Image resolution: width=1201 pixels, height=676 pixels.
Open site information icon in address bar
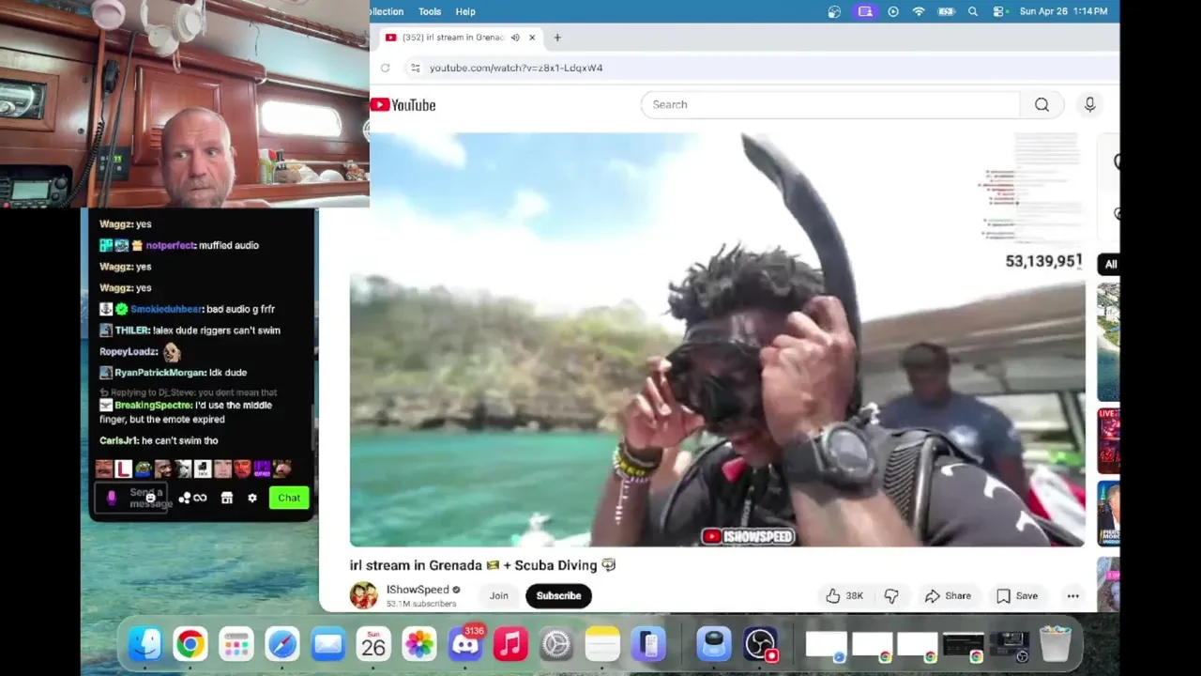(415, 68)
